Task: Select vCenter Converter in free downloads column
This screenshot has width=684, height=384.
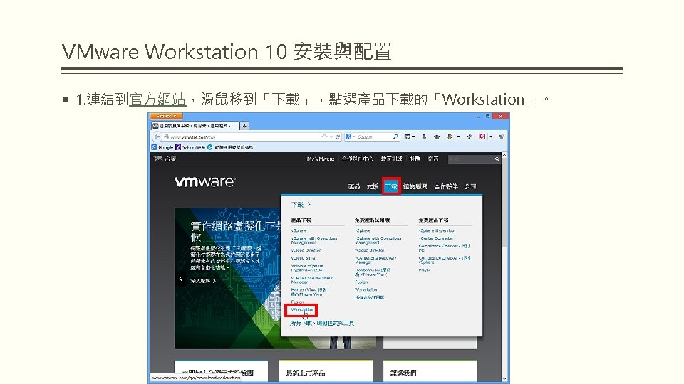Action: point(436,238)
